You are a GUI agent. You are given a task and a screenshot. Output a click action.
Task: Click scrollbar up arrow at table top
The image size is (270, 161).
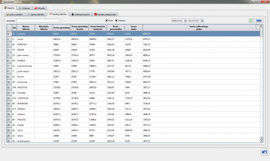point(261,26)
